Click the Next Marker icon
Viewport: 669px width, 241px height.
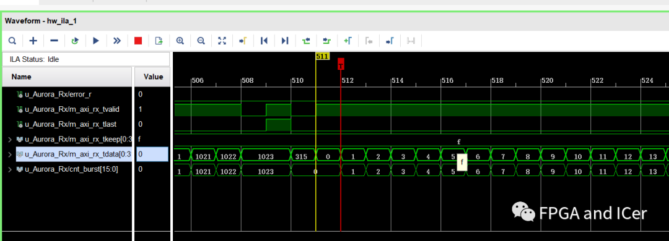click(x=390, y=41)
